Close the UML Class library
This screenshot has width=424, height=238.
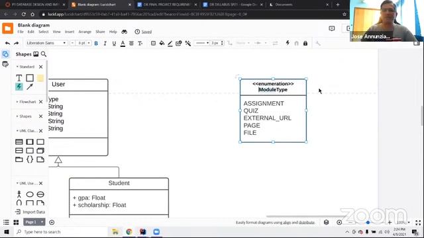(x=41, y=131)
